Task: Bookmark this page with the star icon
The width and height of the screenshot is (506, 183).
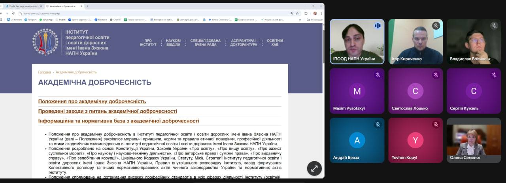Action: pos(297,13)
